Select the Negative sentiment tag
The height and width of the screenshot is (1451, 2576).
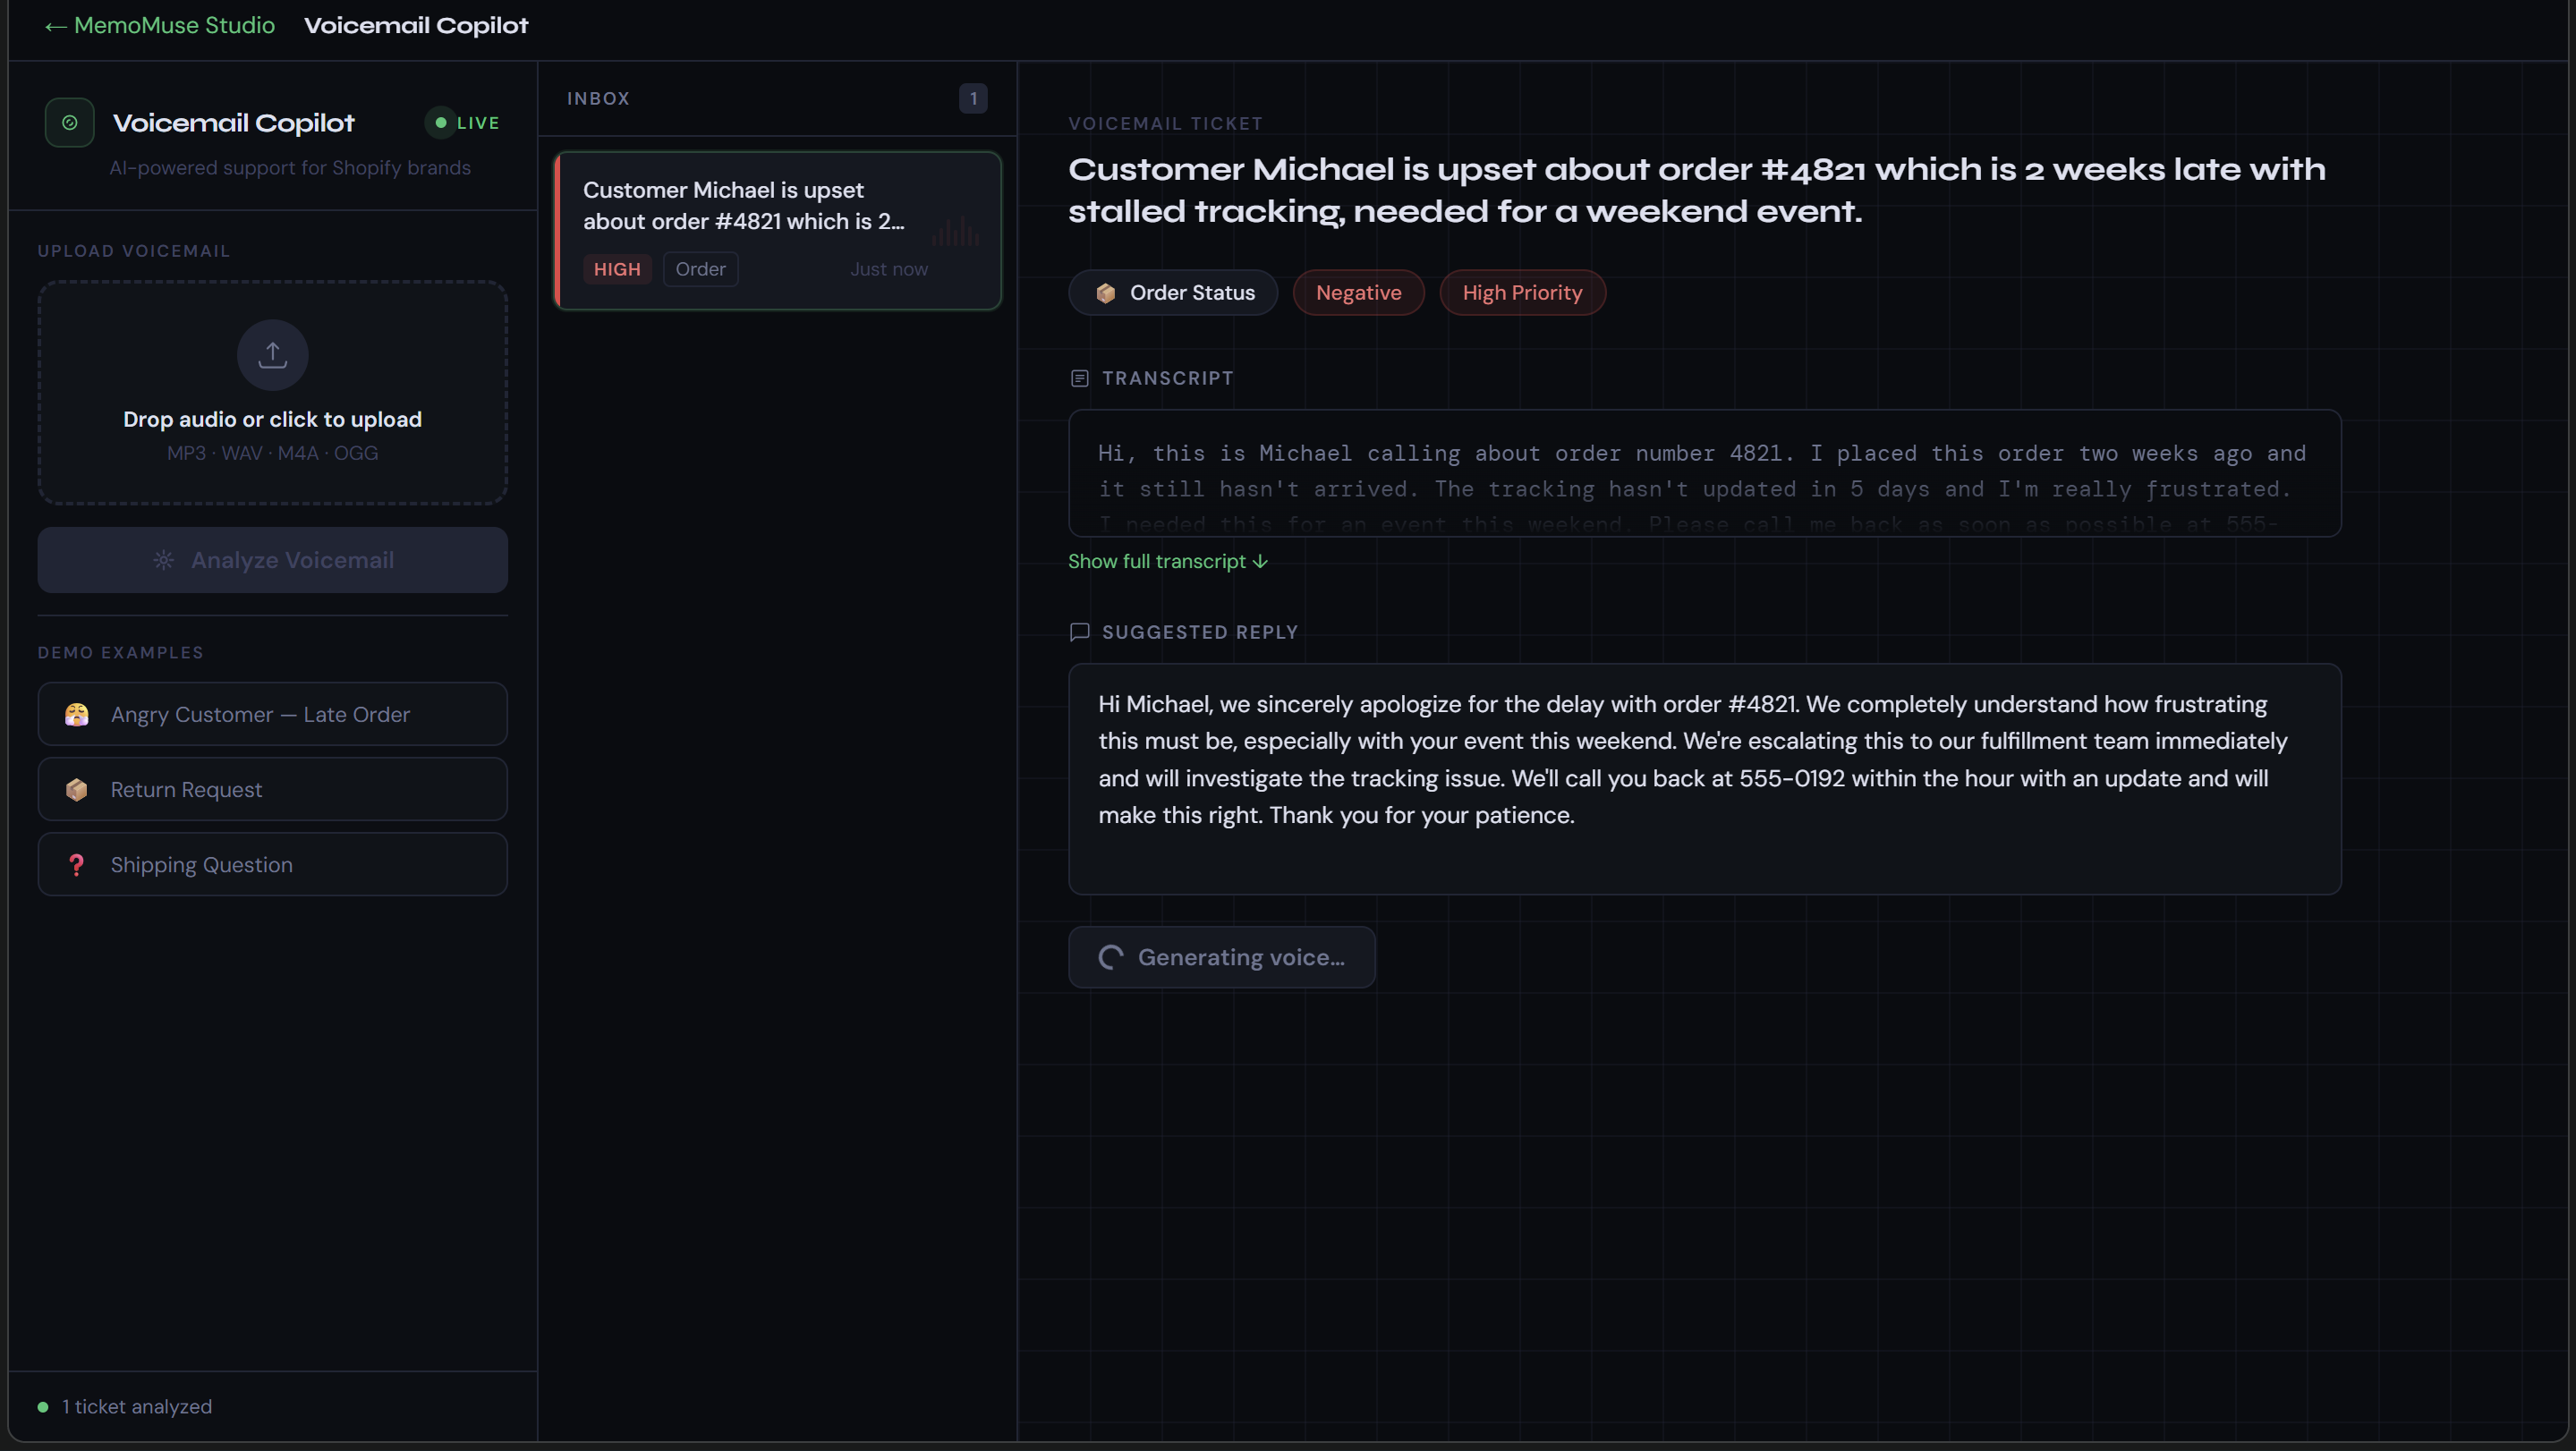point(1357,293)
